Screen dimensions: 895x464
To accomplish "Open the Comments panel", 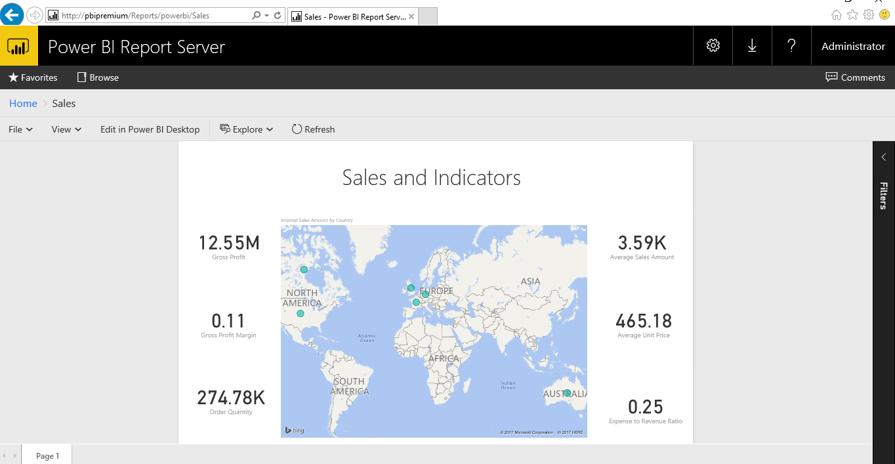I will (x=856, y=77).
